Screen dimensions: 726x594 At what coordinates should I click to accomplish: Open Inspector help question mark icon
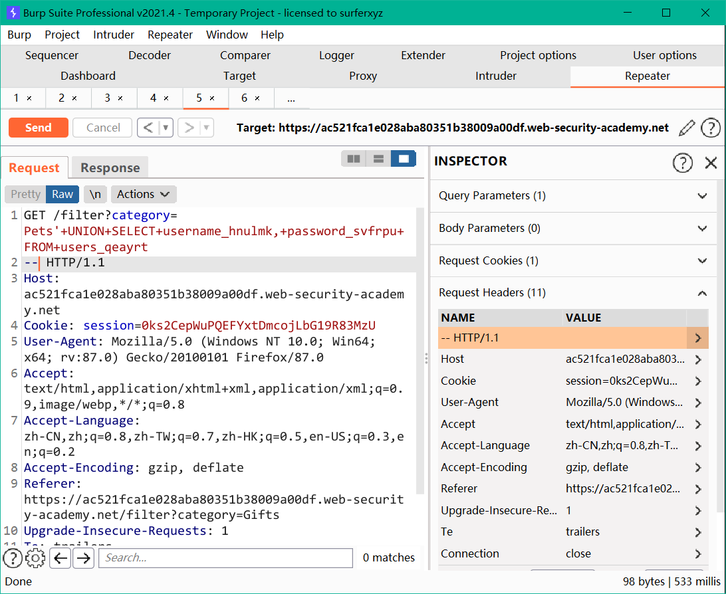(683, 162)
